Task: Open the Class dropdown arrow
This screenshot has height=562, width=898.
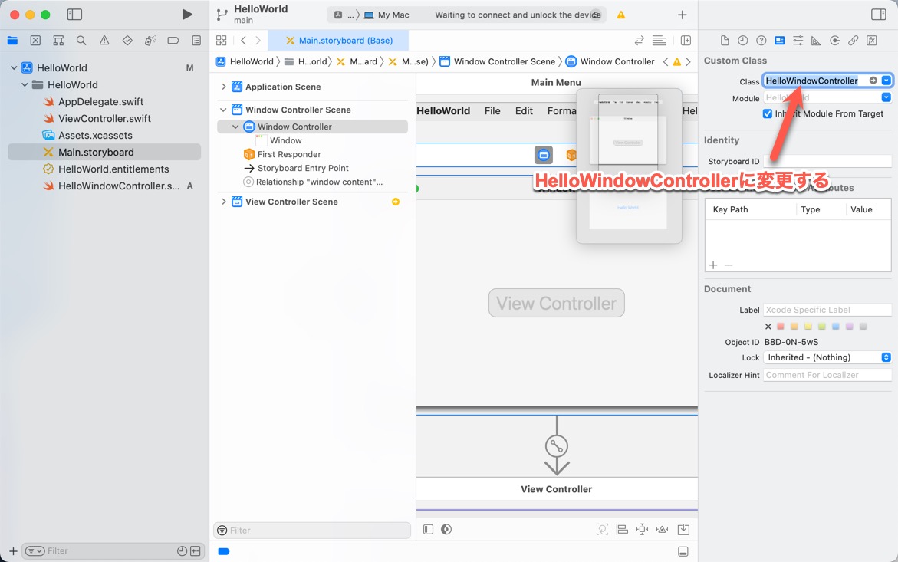Action: point(886,81)
